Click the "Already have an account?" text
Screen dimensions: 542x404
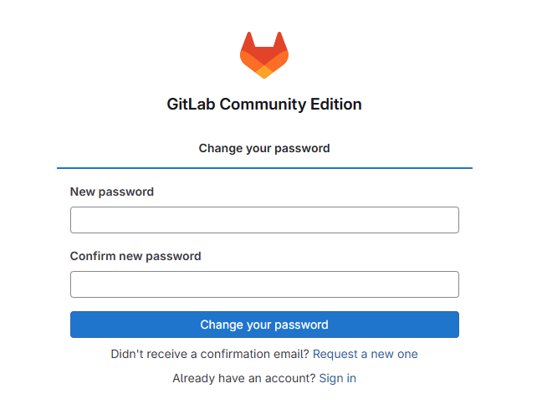[x=244, y=378]
